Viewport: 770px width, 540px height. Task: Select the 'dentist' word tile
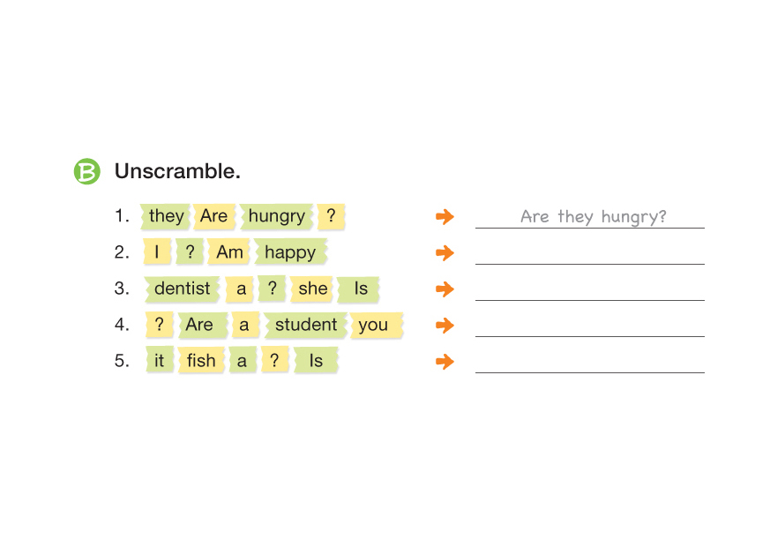coord(182,289)
